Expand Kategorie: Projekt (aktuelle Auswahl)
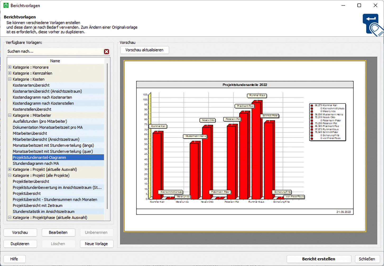 (x=10, y=169)
